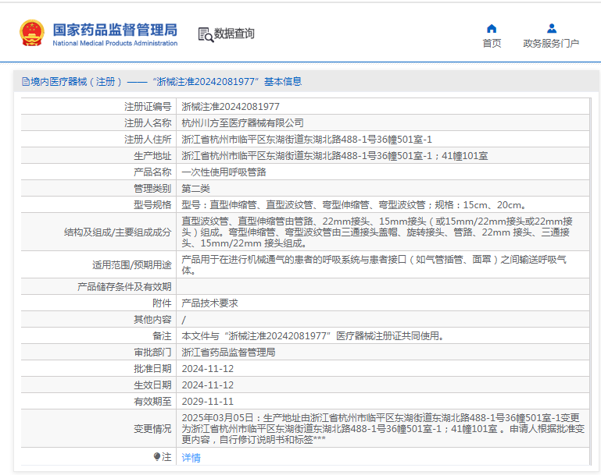Click the 型号规格 value text
Image resolution: width=601 pixels, height=475 pixels.
(353, 205)
